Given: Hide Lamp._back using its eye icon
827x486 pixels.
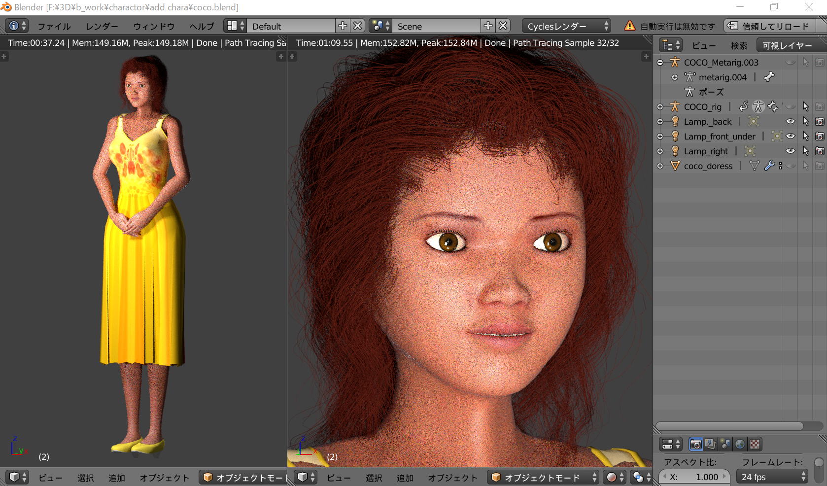Looking at the screenshot, I should point(791,121).
